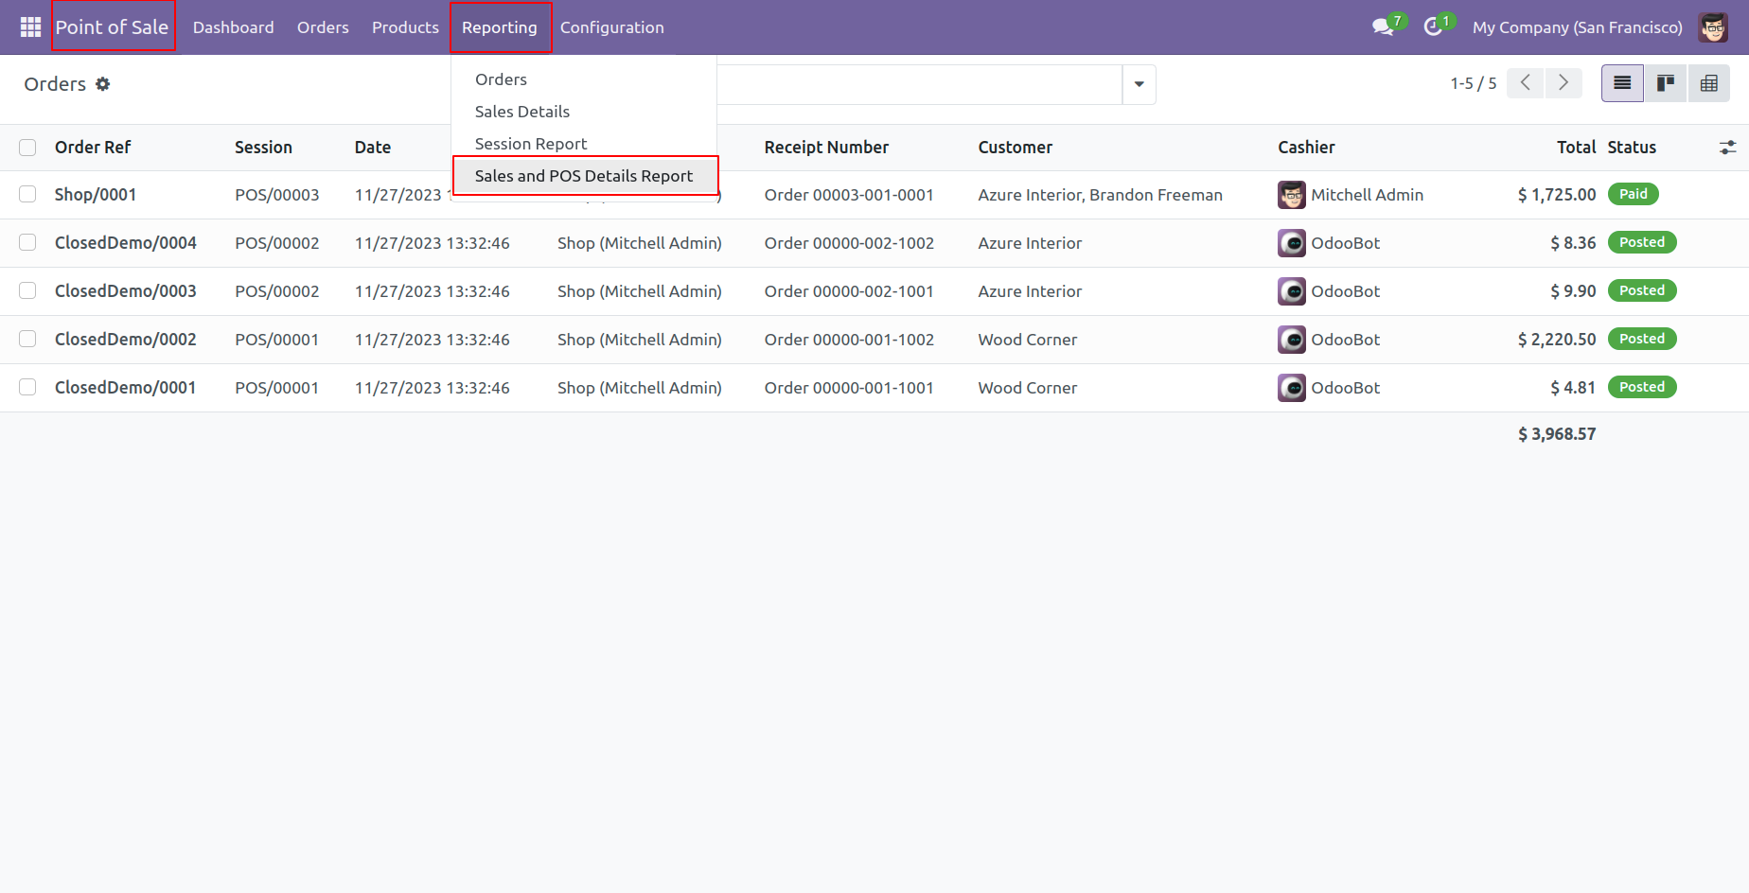Click the $ 3,968.57 grand total

[1557, 434]
